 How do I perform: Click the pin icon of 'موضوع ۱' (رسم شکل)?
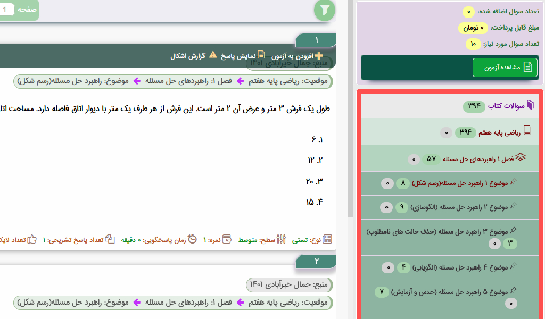[513, 182]
